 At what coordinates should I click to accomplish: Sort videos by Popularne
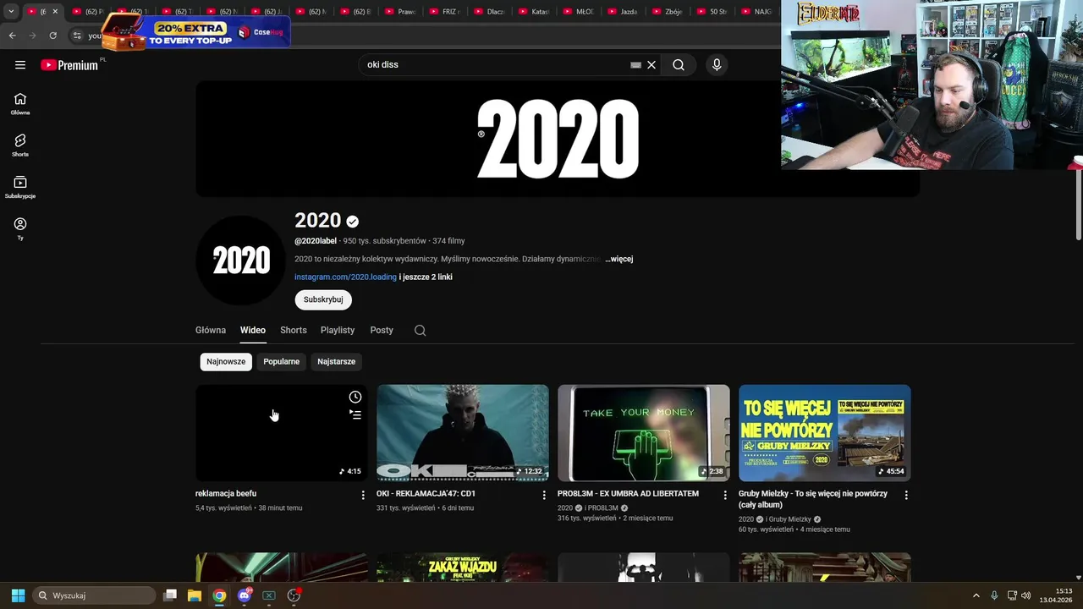coord(281,361)
